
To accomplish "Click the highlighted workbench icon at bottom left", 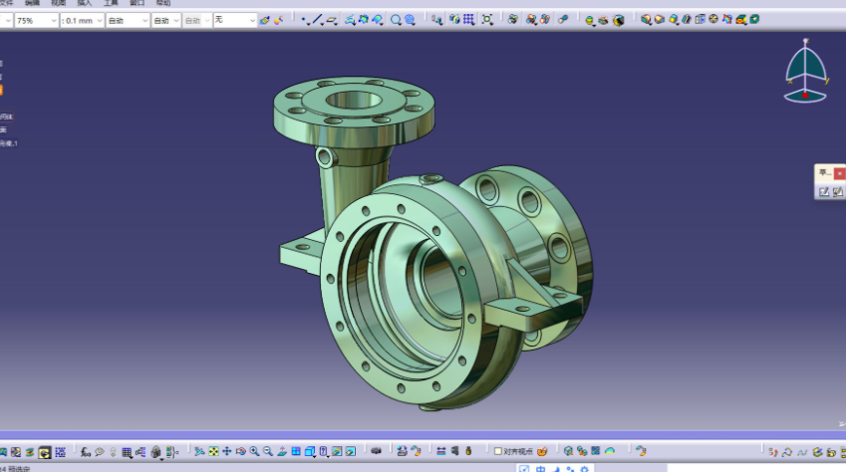I will 45,452.
